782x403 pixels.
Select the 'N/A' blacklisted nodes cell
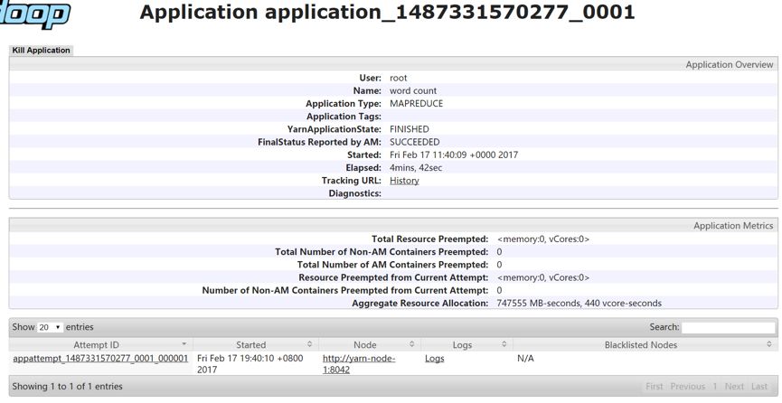pos(525,358)
